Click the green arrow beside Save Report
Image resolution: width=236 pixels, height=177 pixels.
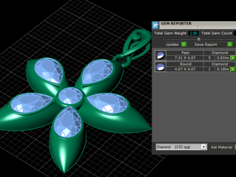230,44
